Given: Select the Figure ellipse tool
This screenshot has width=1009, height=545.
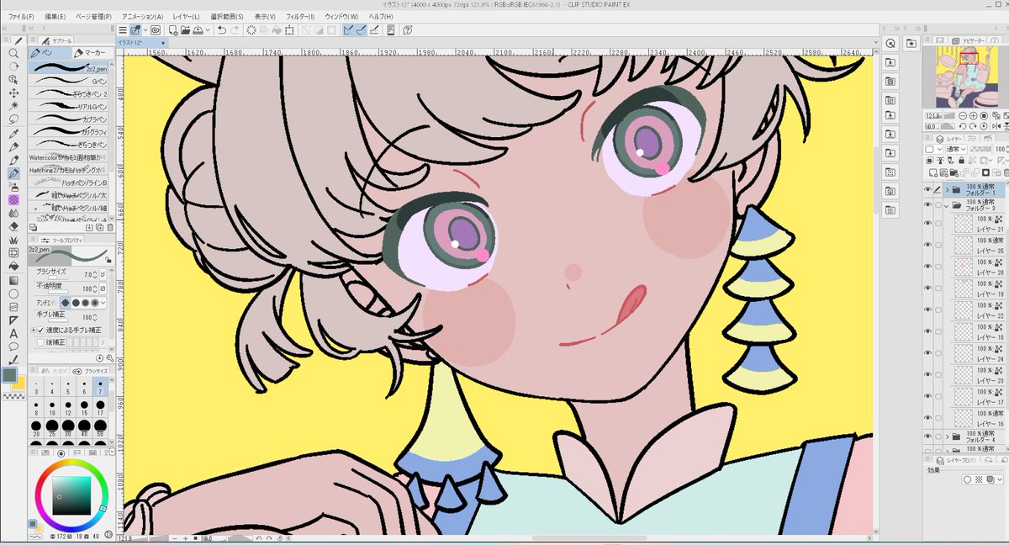Looking at the screenshot, I should coord(13,294).
